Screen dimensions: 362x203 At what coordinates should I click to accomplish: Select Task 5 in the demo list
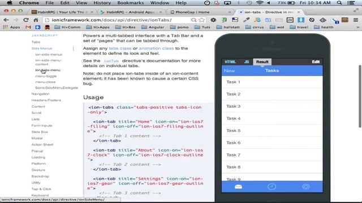pos(272,130)
